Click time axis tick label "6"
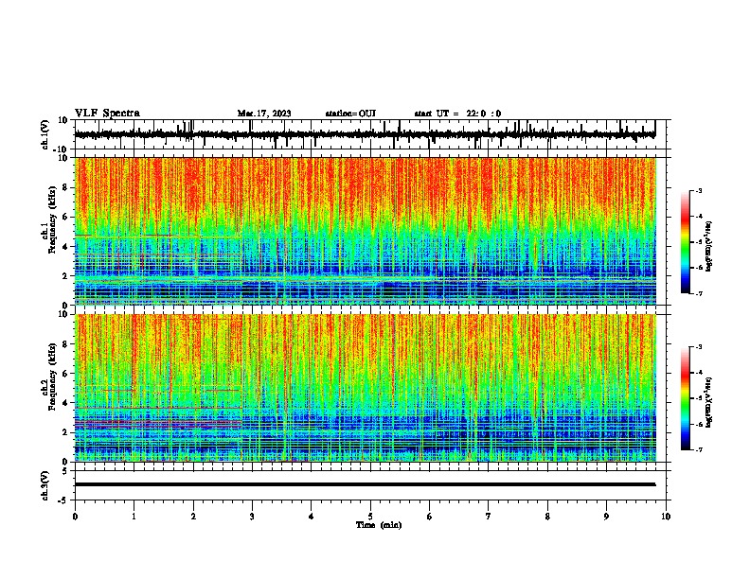This screenshot has width=750, height=579. click(430, 517)
